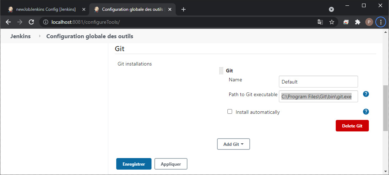Minimize the browser window
The width and height of the screenshot is (389, 175).
[x=347, y=5]
